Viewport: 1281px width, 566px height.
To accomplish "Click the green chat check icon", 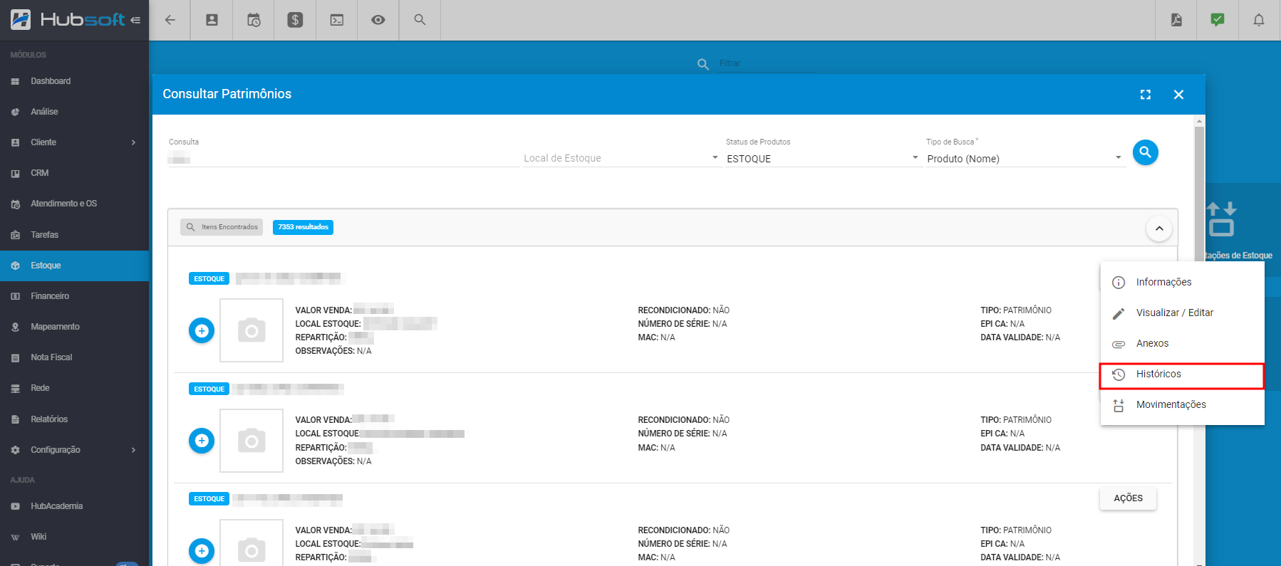I will point(1218,20).
